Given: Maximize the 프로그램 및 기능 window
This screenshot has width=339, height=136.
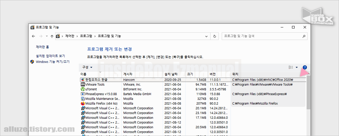Looking at the screenshot, I should pos(293,27).
